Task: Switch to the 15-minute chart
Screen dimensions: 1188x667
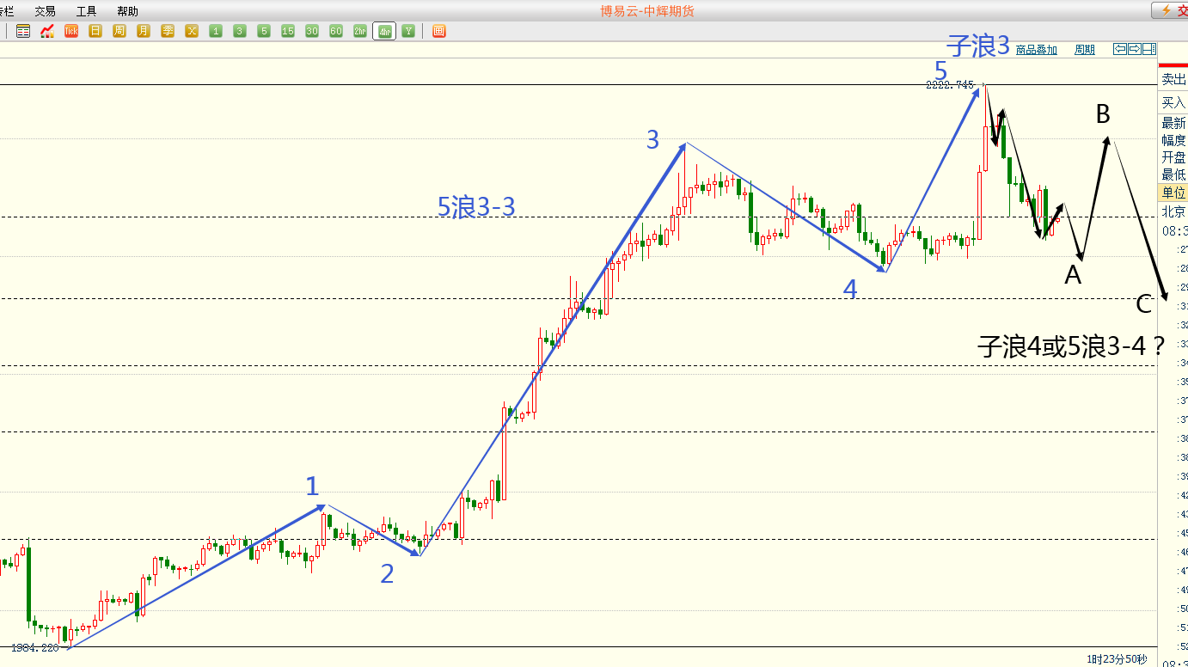Action: click(288, 31)
